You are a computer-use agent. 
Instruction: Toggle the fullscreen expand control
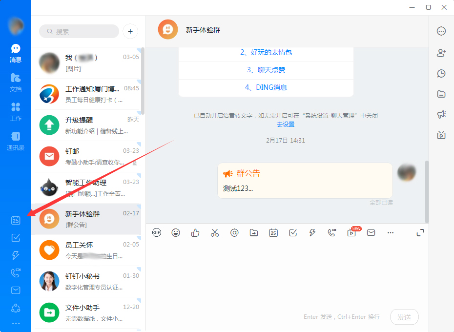point(420,233)
